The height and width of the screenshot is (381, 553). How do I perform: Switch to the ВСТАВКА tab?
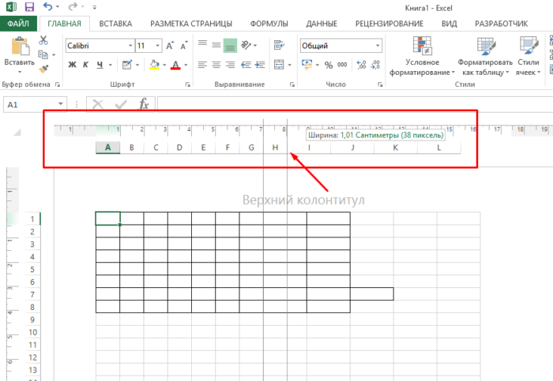115,24
